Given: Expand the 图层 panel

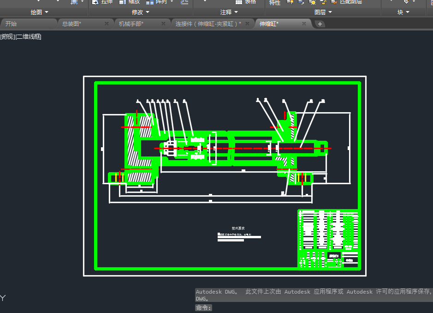Looking at the screenshot, I should (x=323, y=12).
